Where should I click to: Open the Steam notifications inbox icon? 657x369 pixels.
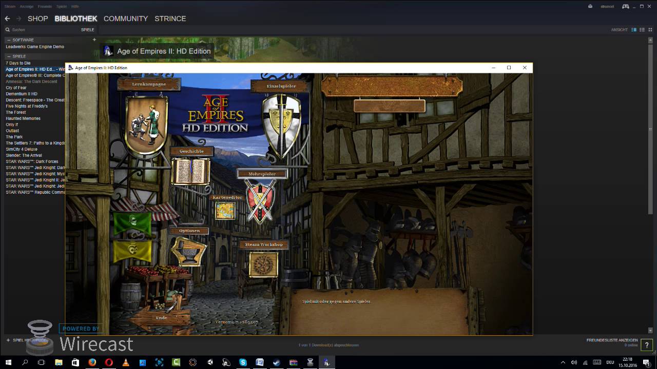590,6
